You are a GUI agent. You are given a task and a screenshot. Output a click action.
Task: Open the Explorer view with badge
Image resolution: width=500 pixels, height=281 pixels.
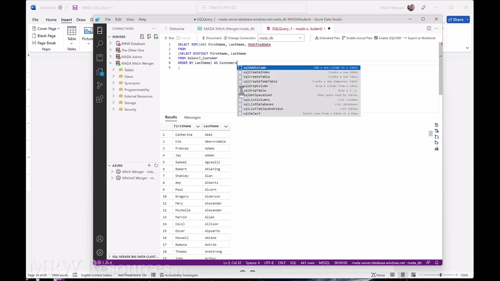100,71
